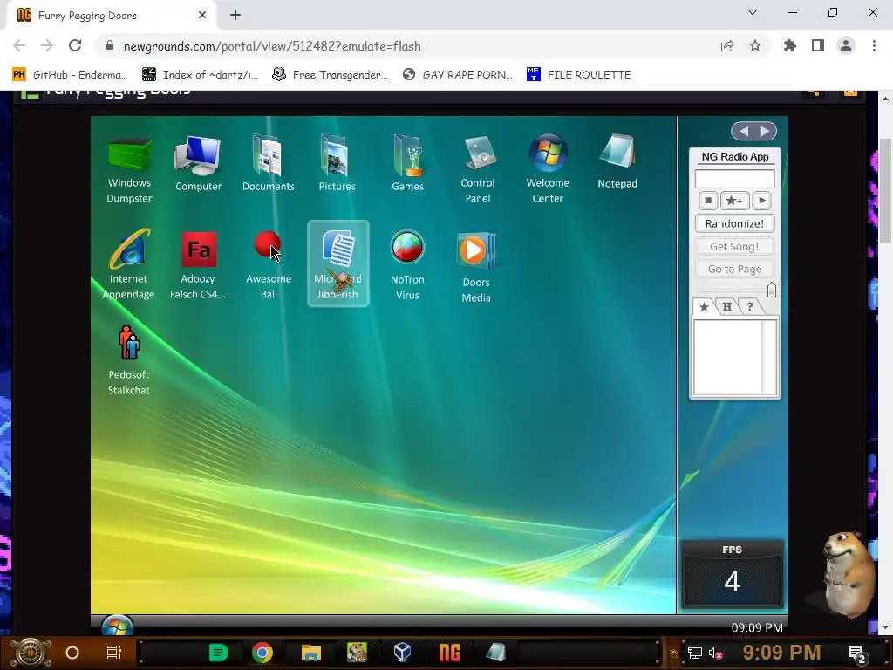
Task: Open green chat app on taskbar
Action: coord(218,653)
